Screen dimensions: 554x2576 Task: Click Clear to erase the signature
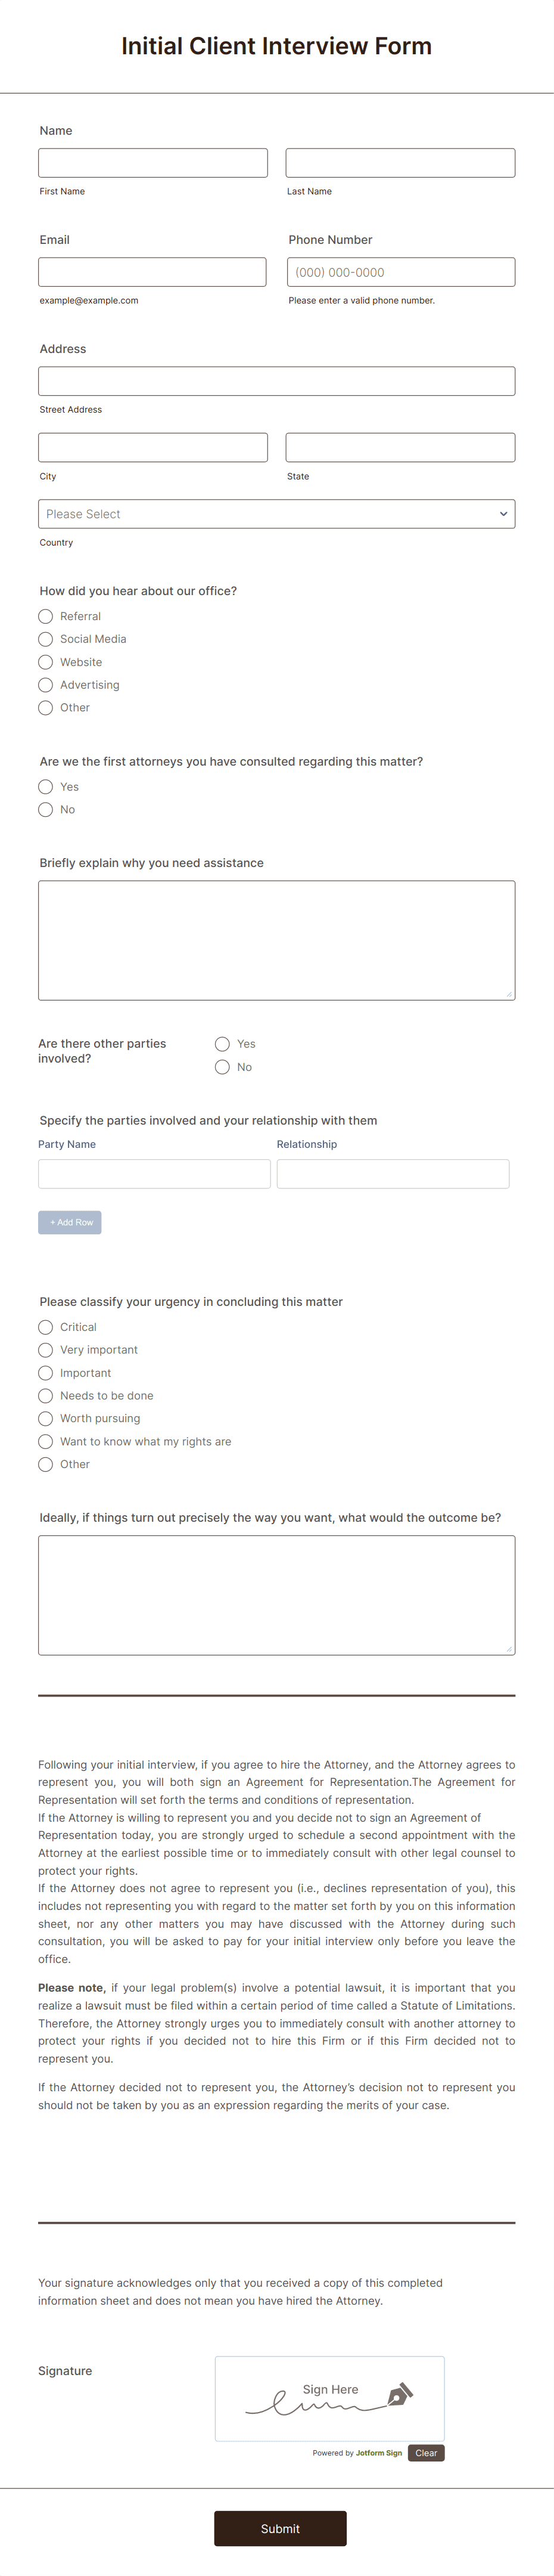pyautogui.click(x=427, y=2452)
